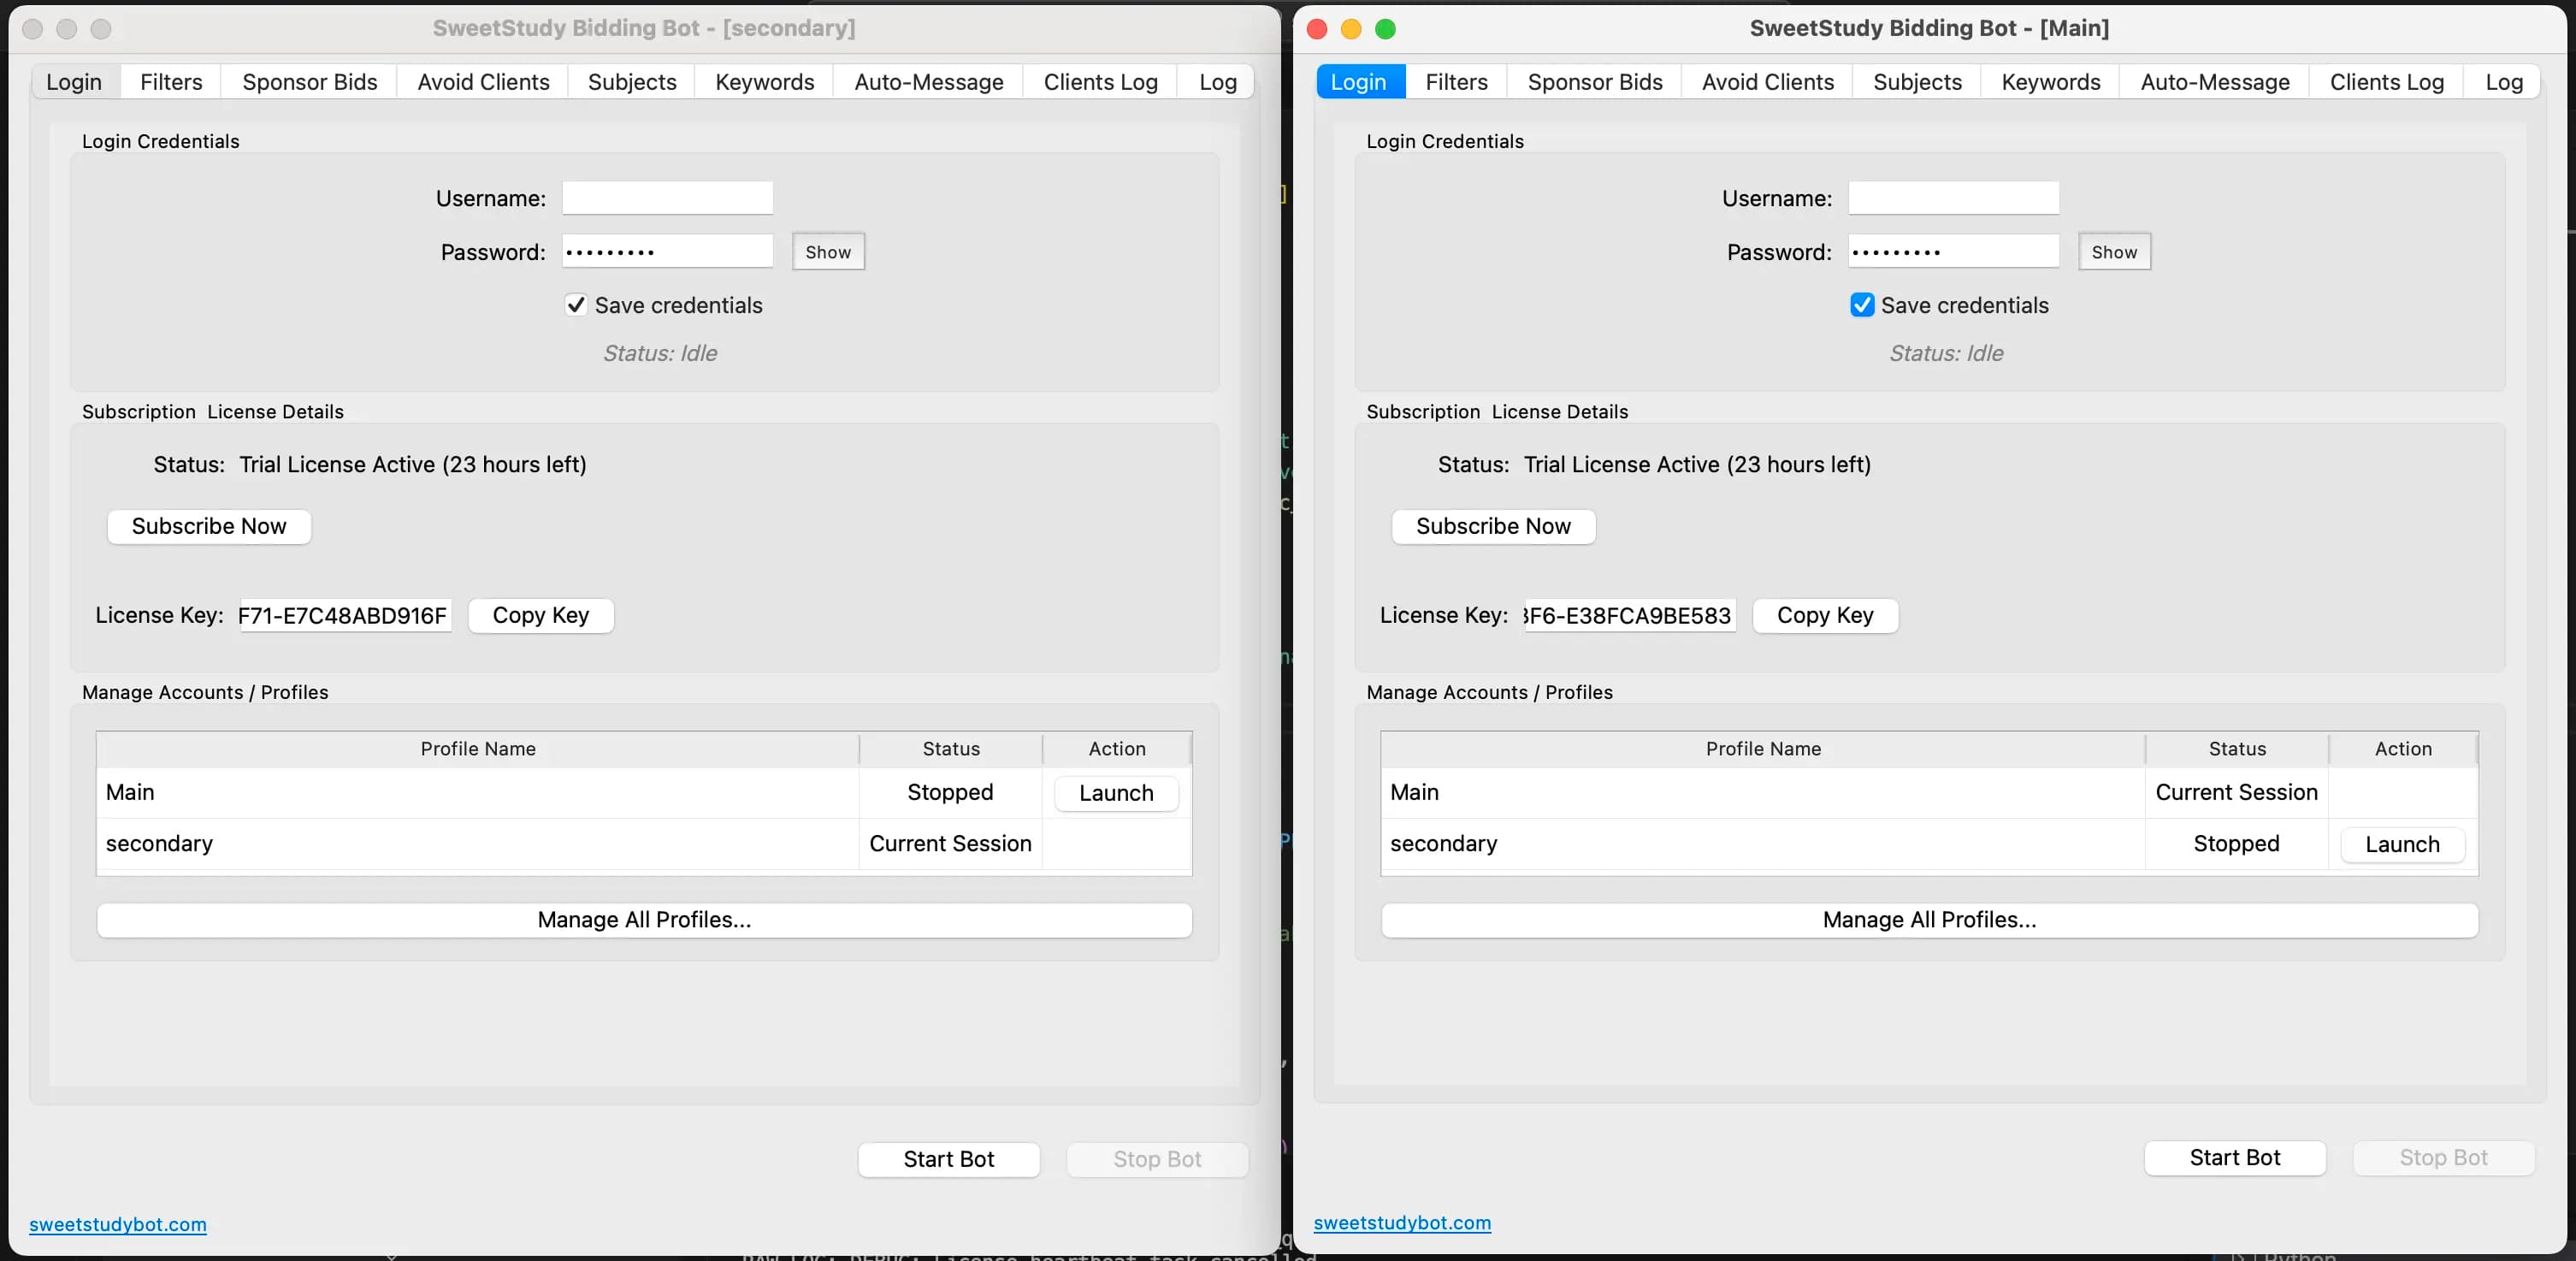Viewport: 2576px width, 1261px height.
Task: Click License Key field ending E38FCA9BE583
Action: pyautogui.click(x=1630, y=615)
